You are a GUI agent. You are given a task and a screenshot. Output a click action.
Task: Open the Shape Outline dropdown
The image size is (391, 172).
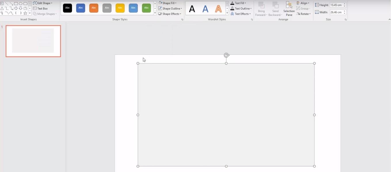tap(170, 9)
